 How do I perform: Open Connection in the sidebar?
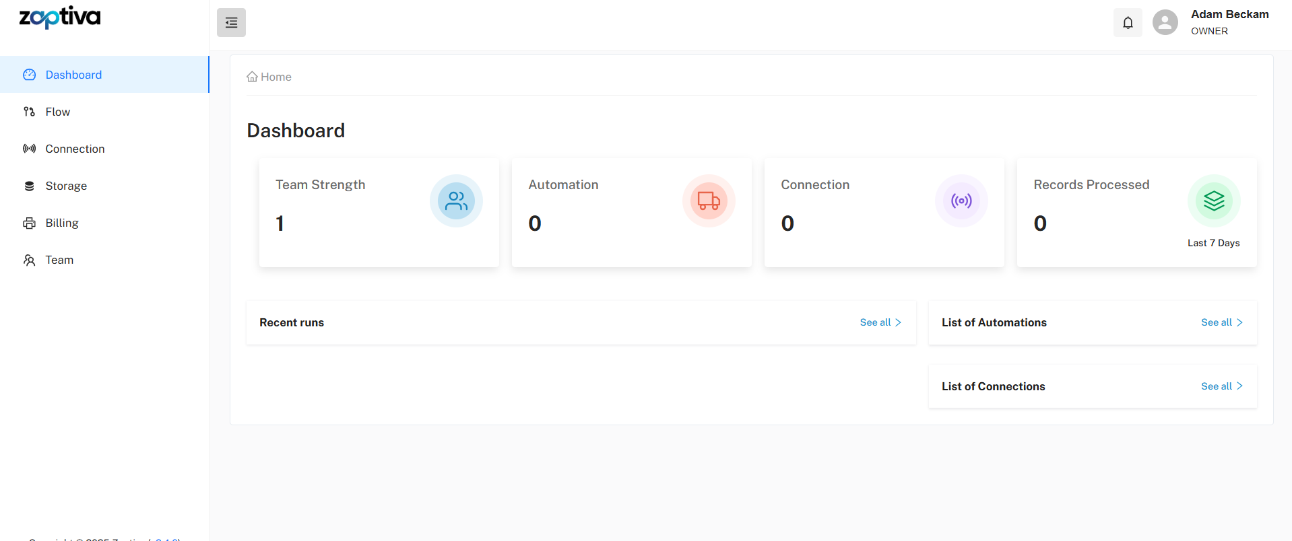[75, 149]
